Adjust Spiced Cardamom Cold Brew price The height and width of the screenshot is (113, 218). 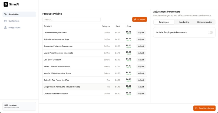141,40
